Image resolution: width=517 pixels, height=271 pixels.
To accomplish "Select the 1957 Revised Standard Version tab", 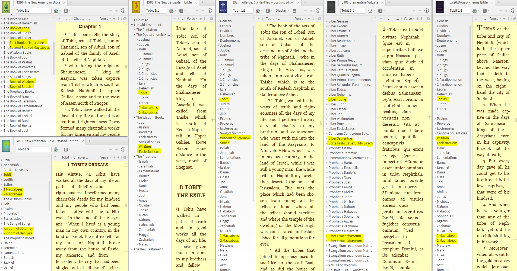I will pyautogui.click(x=263, y=2).
